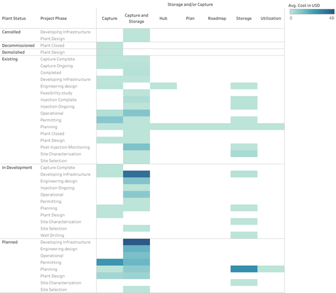336x293 pixels.
Task: Select the Capture and Storage column header
Action: (136, 18)
